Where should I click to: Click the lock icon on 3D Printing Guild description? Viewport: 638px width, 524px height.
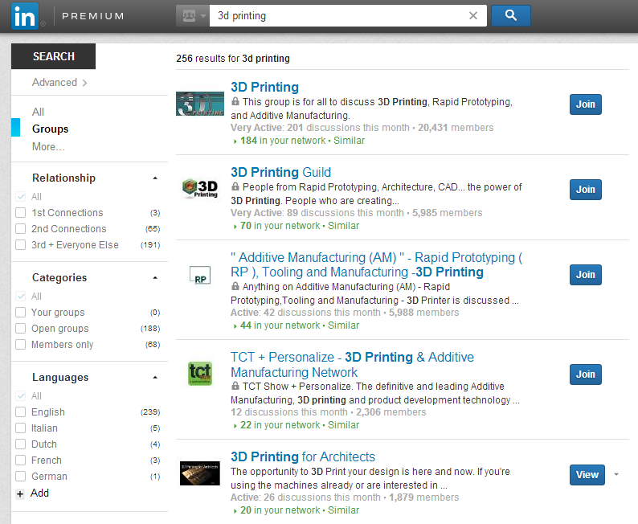point(235,186)
